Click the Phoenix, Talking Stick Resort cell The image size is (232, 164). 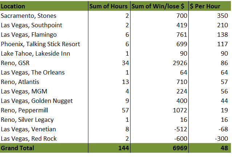[x=40, y=44]
